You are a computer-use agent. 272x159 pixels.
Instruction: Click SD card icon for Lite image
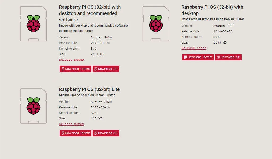tap(33, 106)
